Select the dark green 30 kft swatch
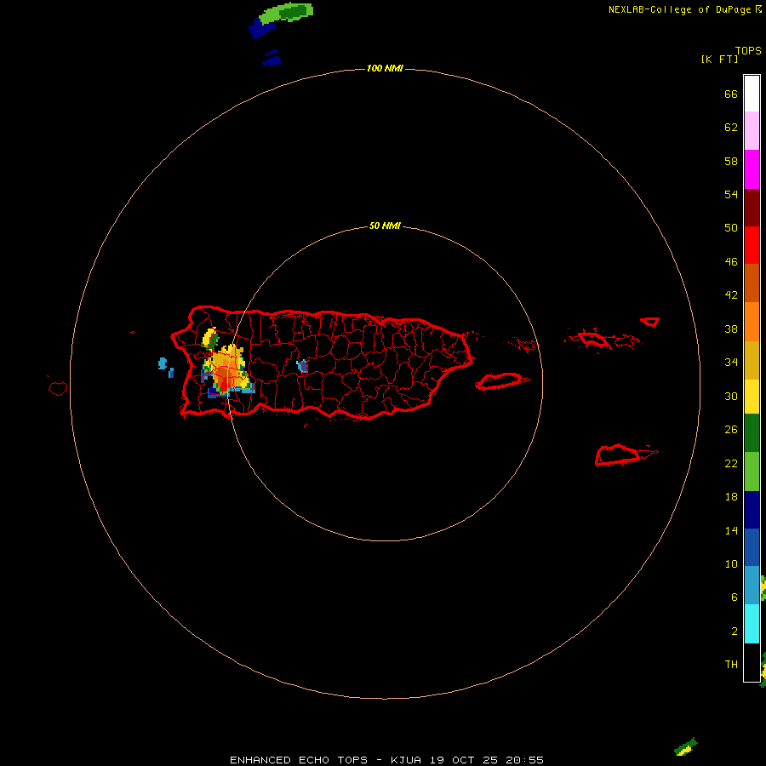This screenshot has width=766, height=766. click(x=752, y=433)
